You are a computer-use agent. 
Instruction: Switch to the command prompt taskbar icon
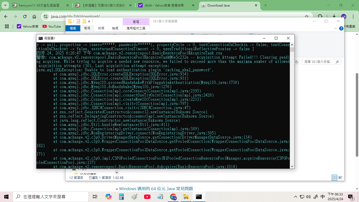tap(199, 196)
